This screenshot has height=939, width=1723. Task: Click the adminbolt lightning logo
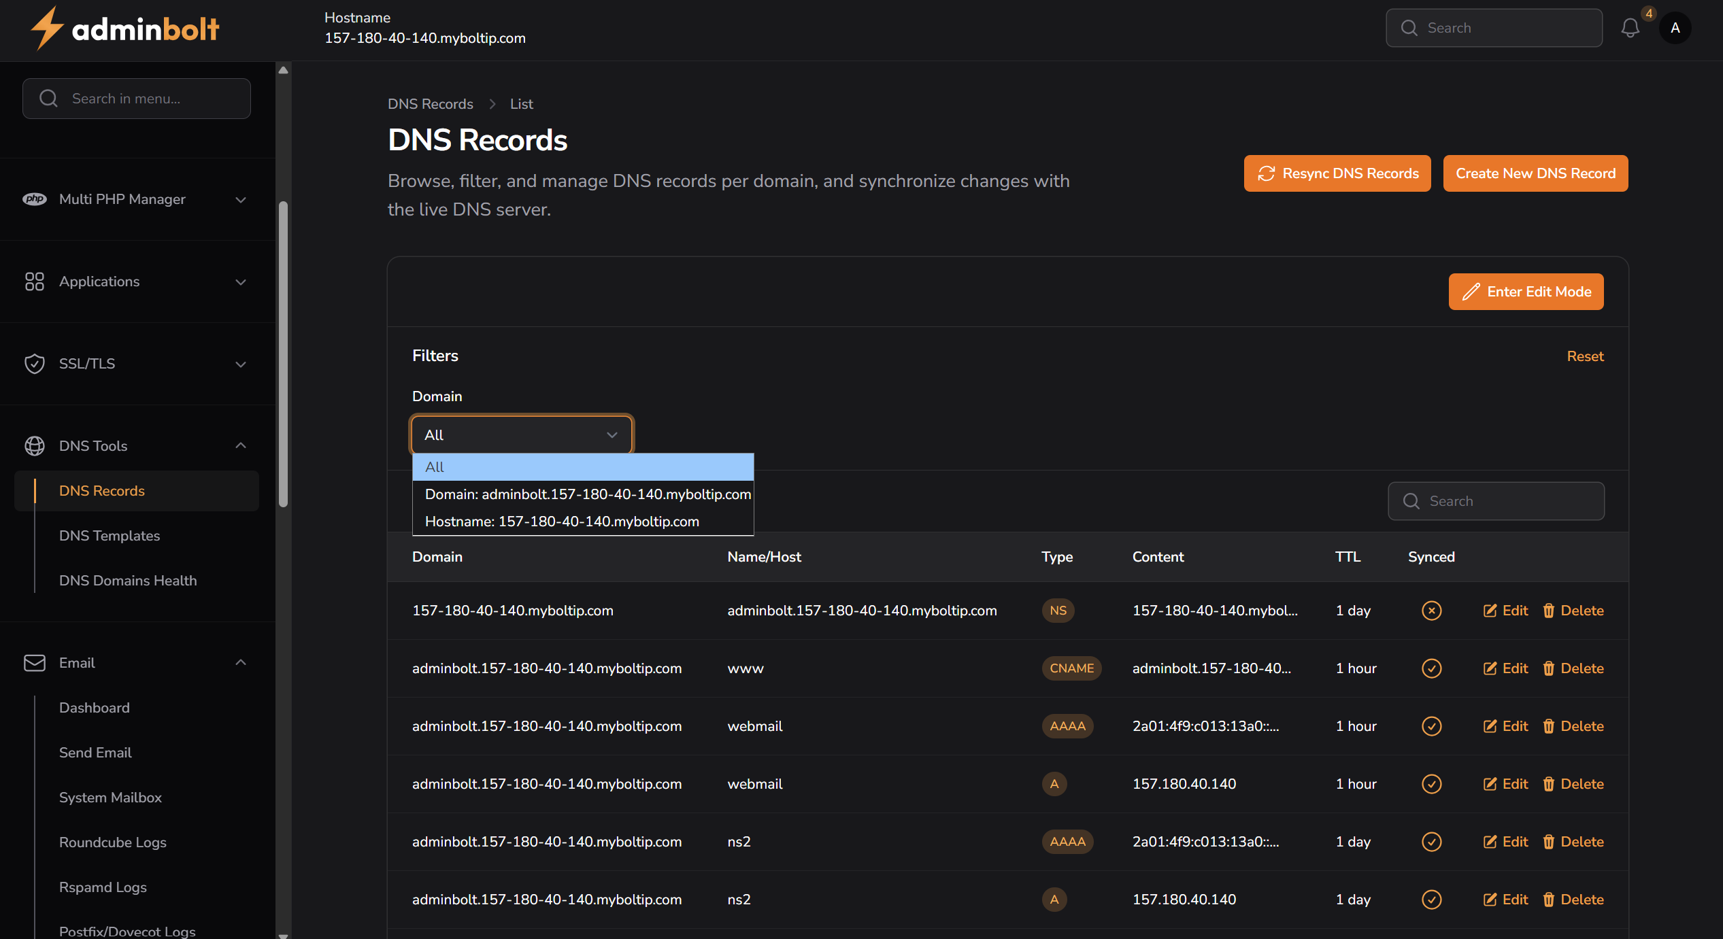point(47,29)
